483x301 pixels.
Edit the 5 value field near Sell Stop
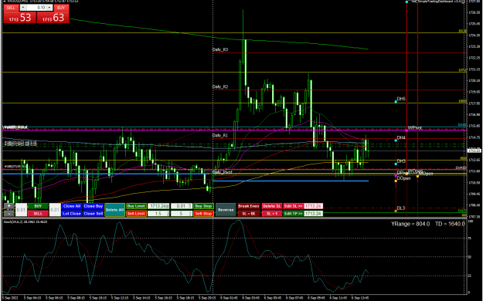pos(182,214)
